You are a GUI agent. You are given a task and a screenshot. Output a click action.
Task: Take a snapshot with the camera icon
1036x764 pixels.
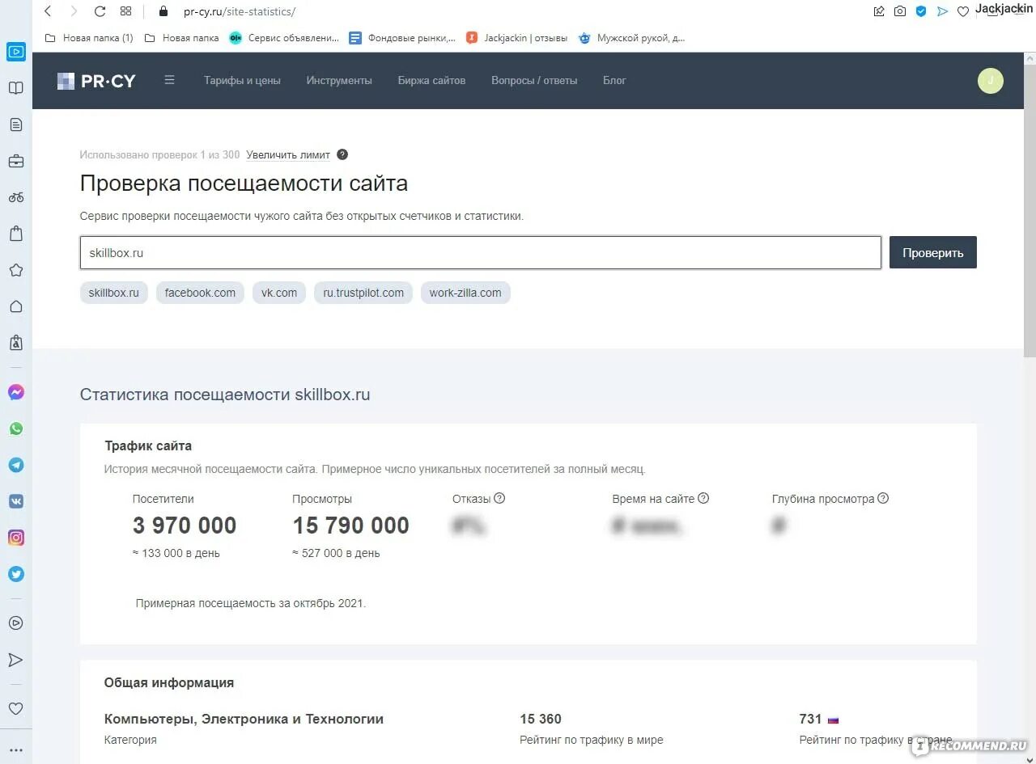(x=900, y=11)
